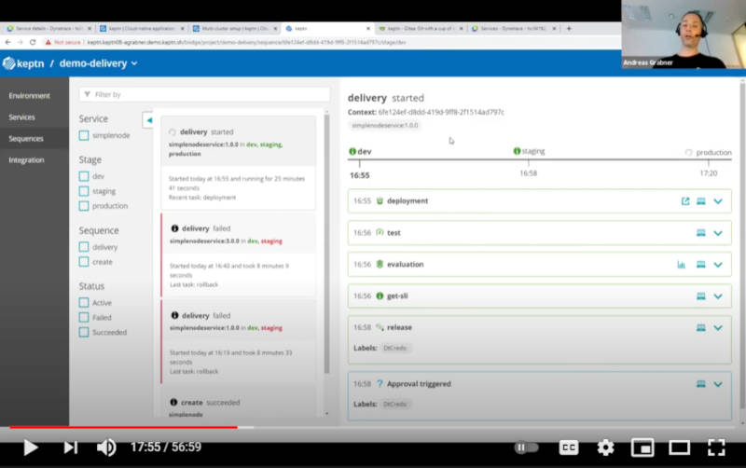
Task: Mute the video volume
Action: click(106, 447)
